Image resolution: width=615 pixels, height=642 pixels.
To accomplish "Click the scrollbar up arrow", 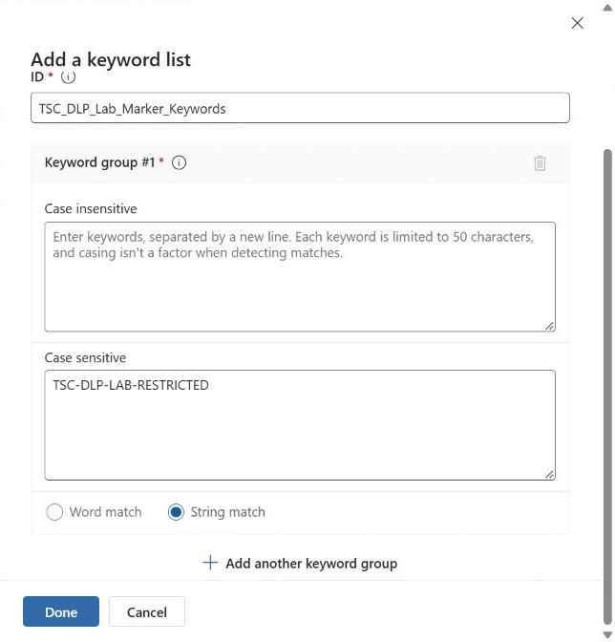I will 607,9.
